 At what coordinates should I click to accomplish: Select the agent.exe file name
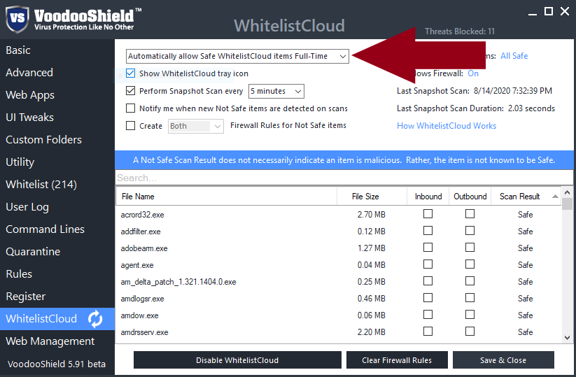tap(137, 265)
